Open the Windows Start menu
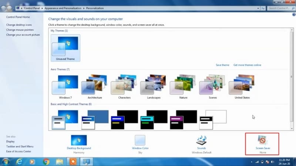 click(x=6, y=162)
